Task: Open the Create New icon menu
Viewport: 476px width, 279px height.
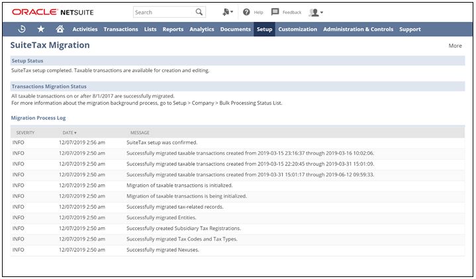Action: click(x=227, y=12)
